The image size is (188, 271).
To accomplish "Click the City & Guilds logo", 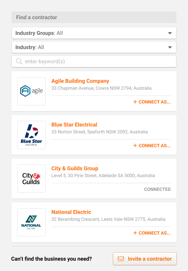I will coord(31,179).
